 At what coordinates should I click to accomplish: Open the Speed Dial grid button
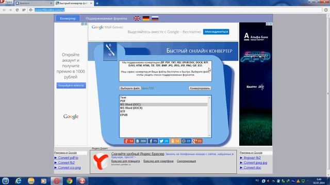24,10
